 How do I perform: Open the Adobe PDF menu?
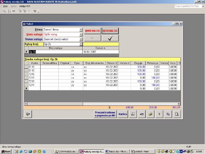click(x=25, y=6)
